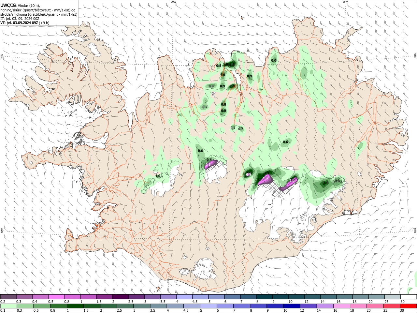Click the pale periwinkle 4 mm swatch in upper legend

pyautogui.click(x=184, y=297)
